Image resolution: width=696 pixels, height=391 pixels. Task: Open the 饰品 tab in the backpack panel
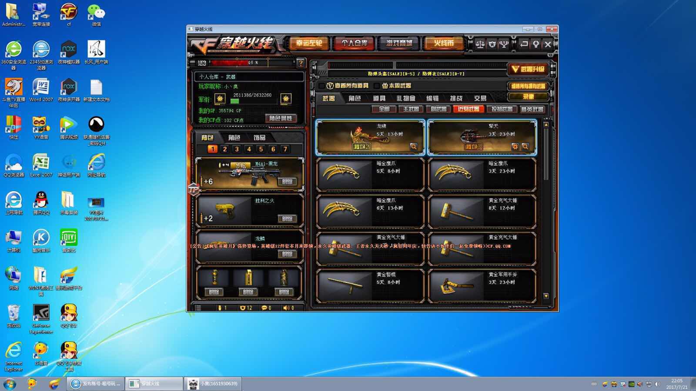pyautogui.click(x=260, y=137)
